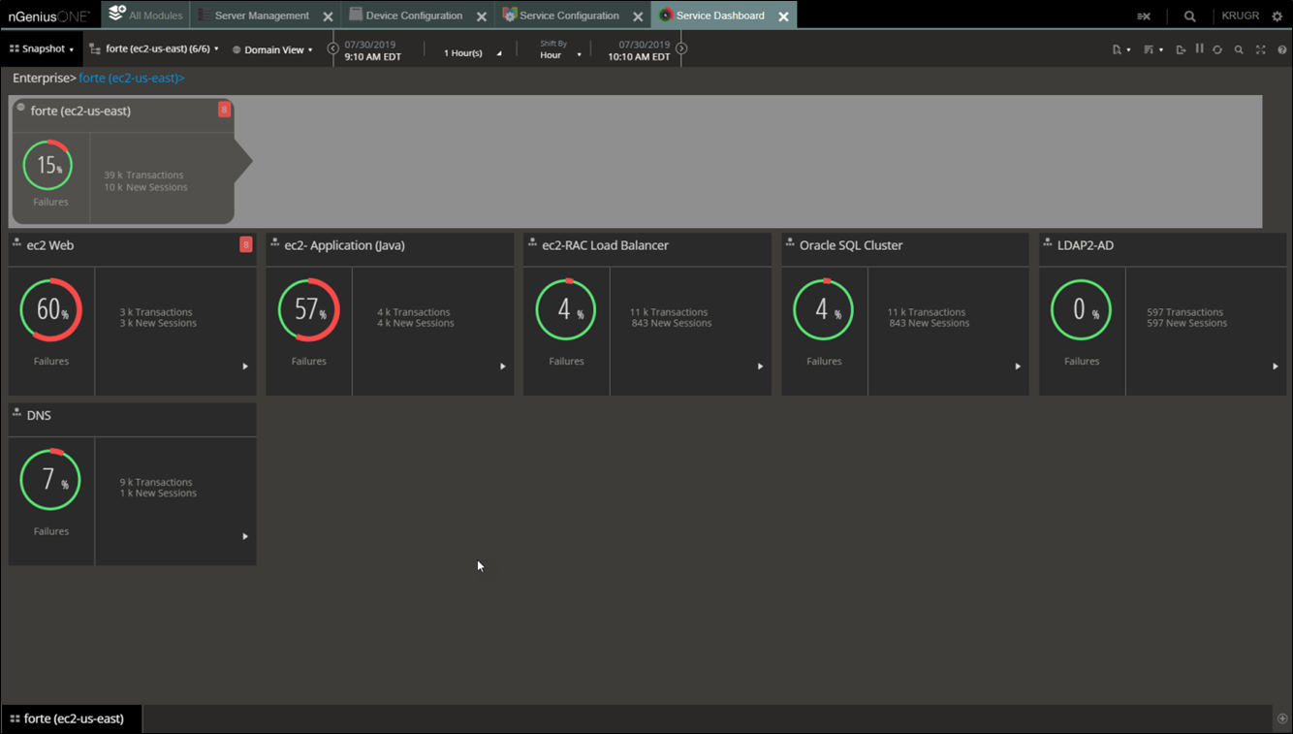Viewport: 1293px width, 734px height.
Task: Refresh the Service Dashboard data
Action: pos(1217,48)
